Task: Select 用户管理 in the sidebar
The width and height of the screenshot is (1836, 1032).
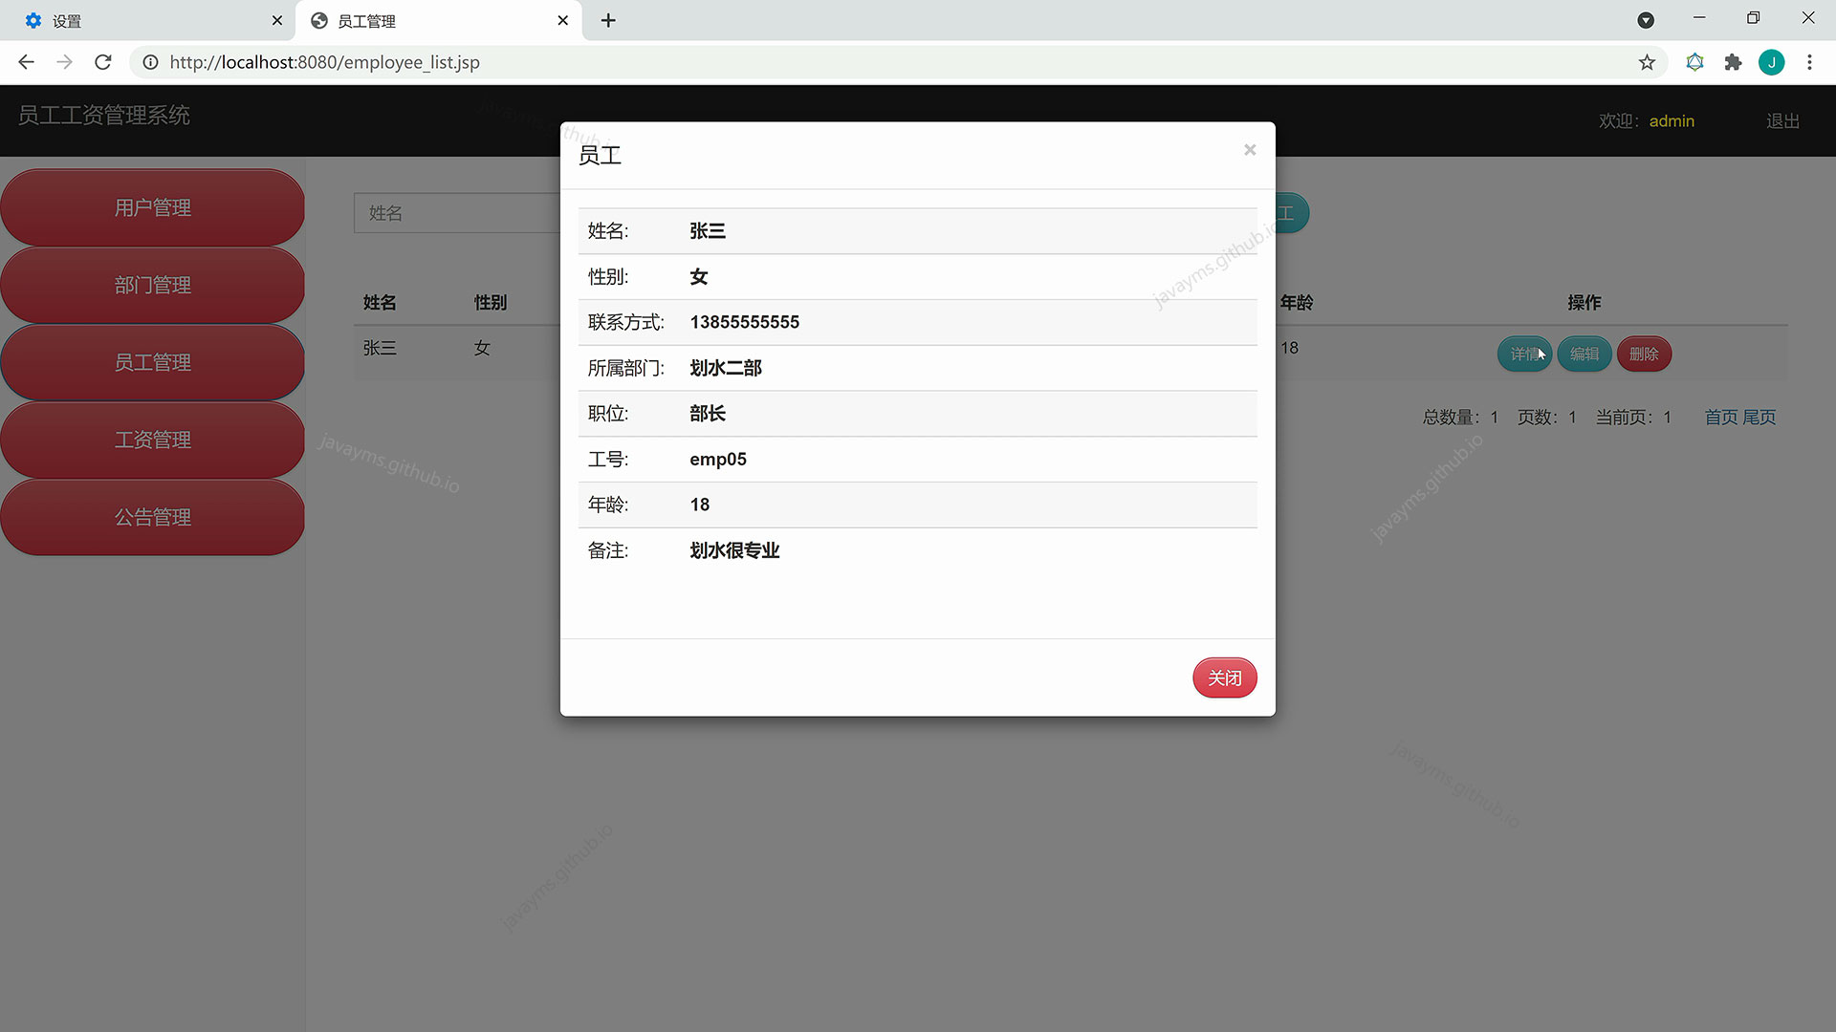Action: (152, 206)
